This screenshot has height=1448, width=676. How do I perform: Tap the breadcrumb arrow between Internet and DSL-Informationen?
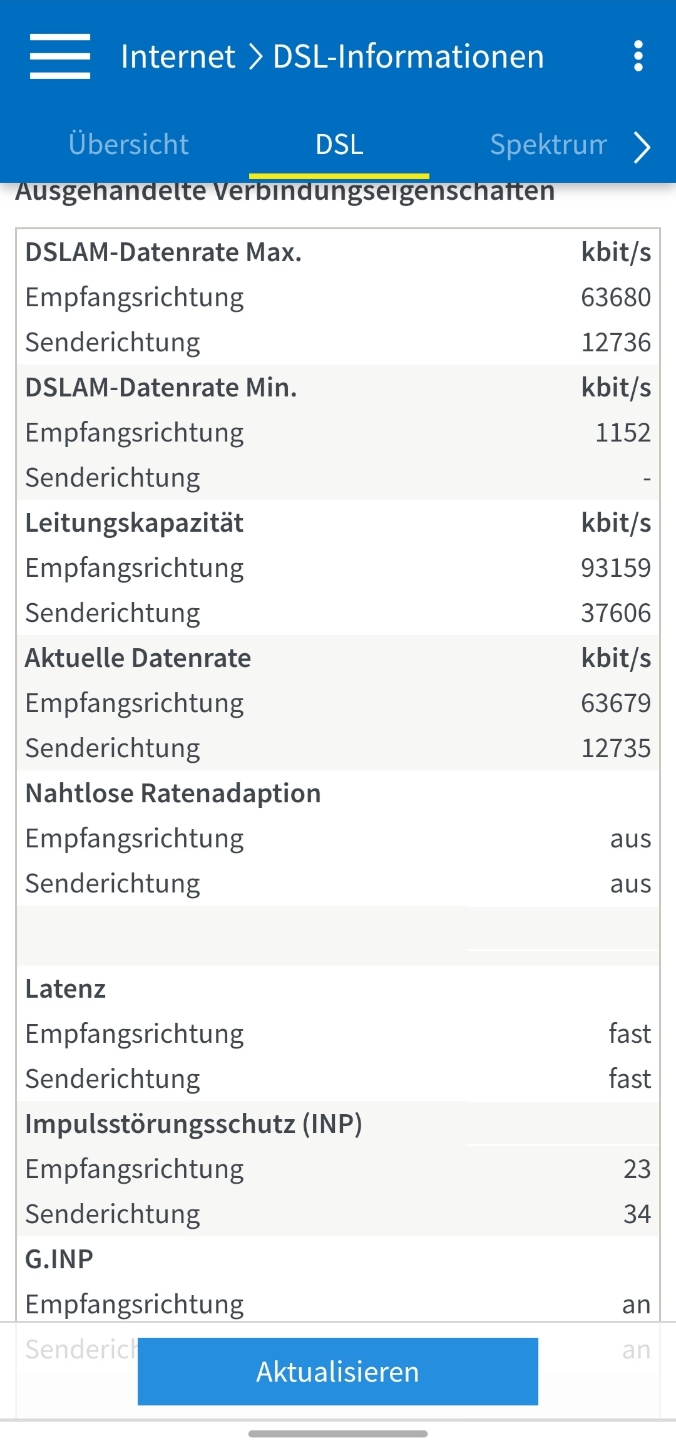255,57
